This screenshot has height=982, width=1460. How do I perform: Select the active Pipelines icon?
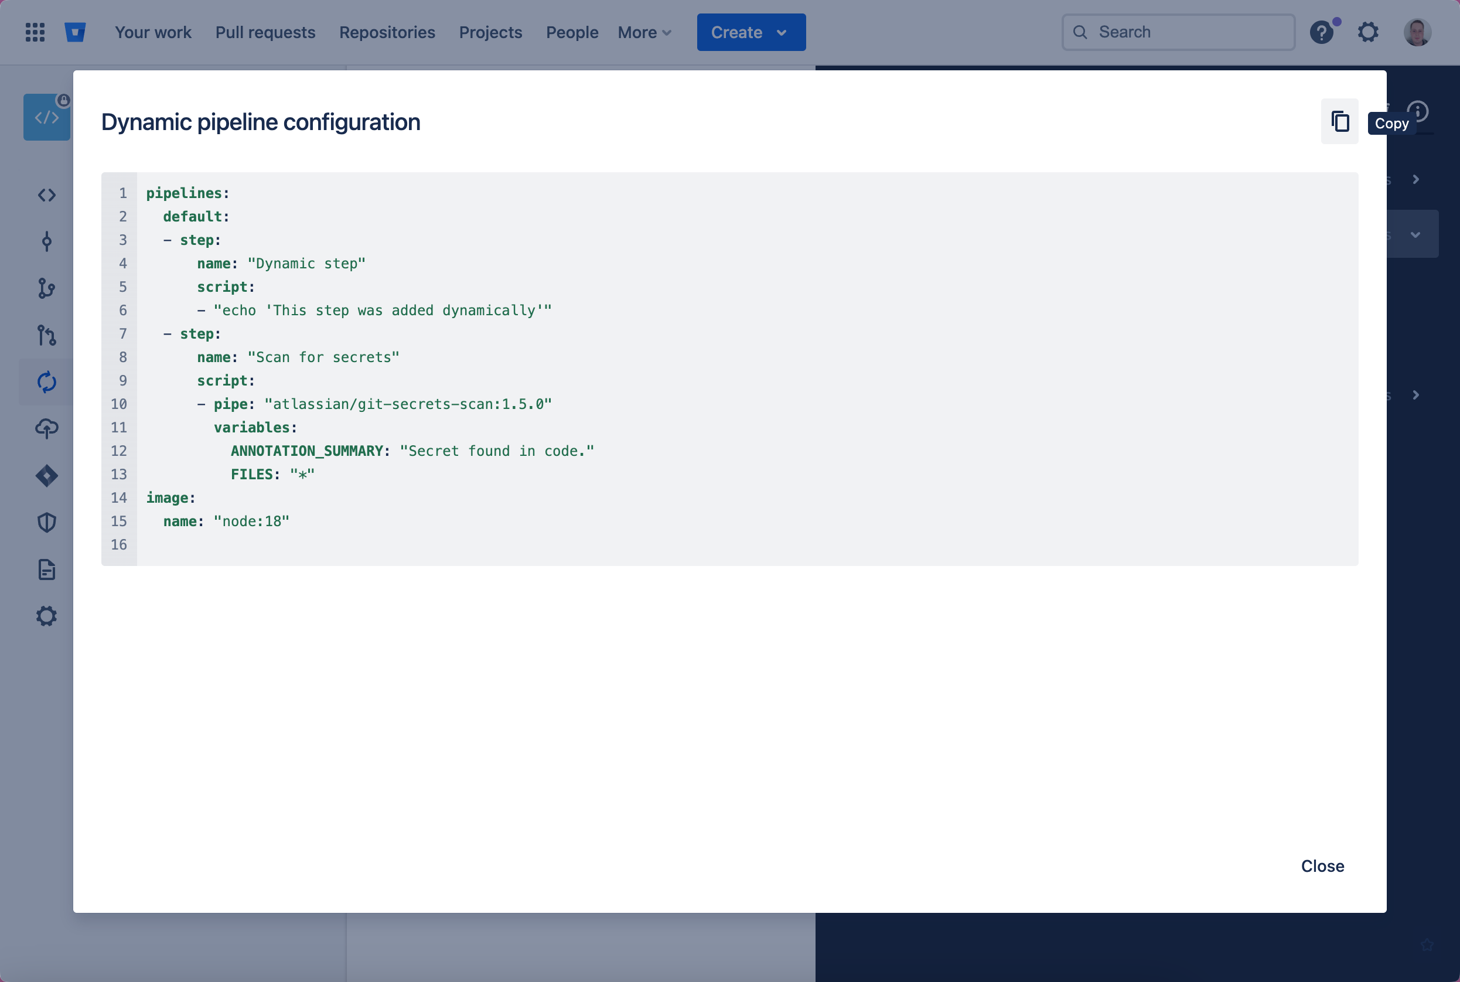(x=47, y=382)
